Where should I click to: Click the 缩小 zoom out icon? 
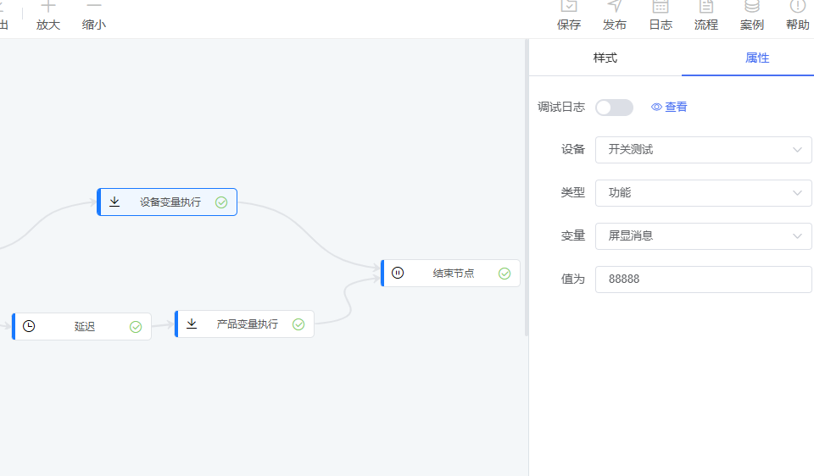tap(94, 8)
